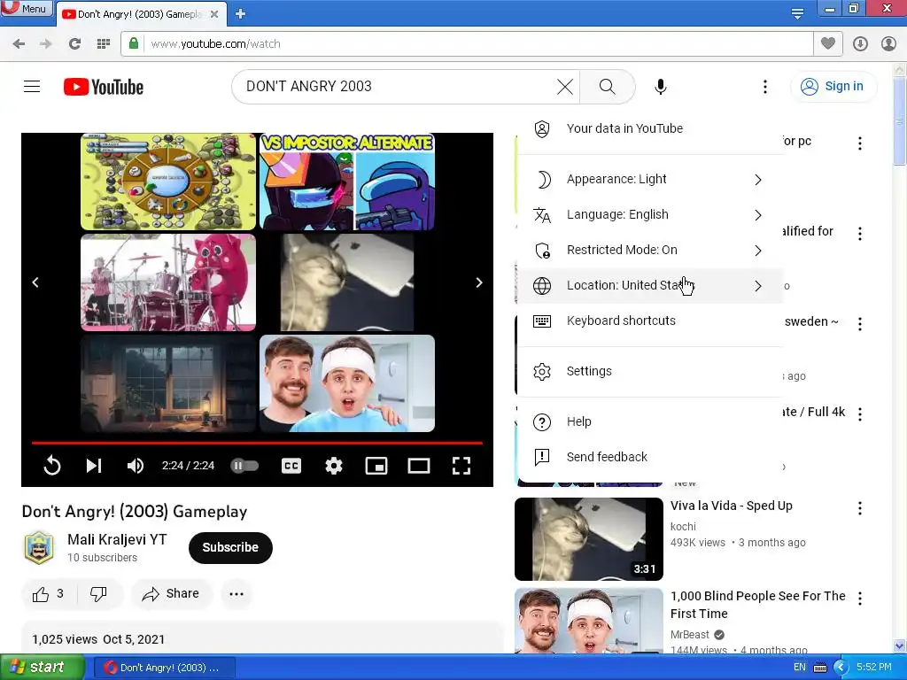Screen dimensions: 907x680
Task: Dislike the video
Action: [99, 594]
